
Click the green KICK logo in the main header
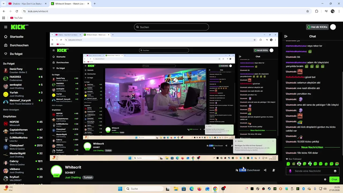tap(20, 27)
